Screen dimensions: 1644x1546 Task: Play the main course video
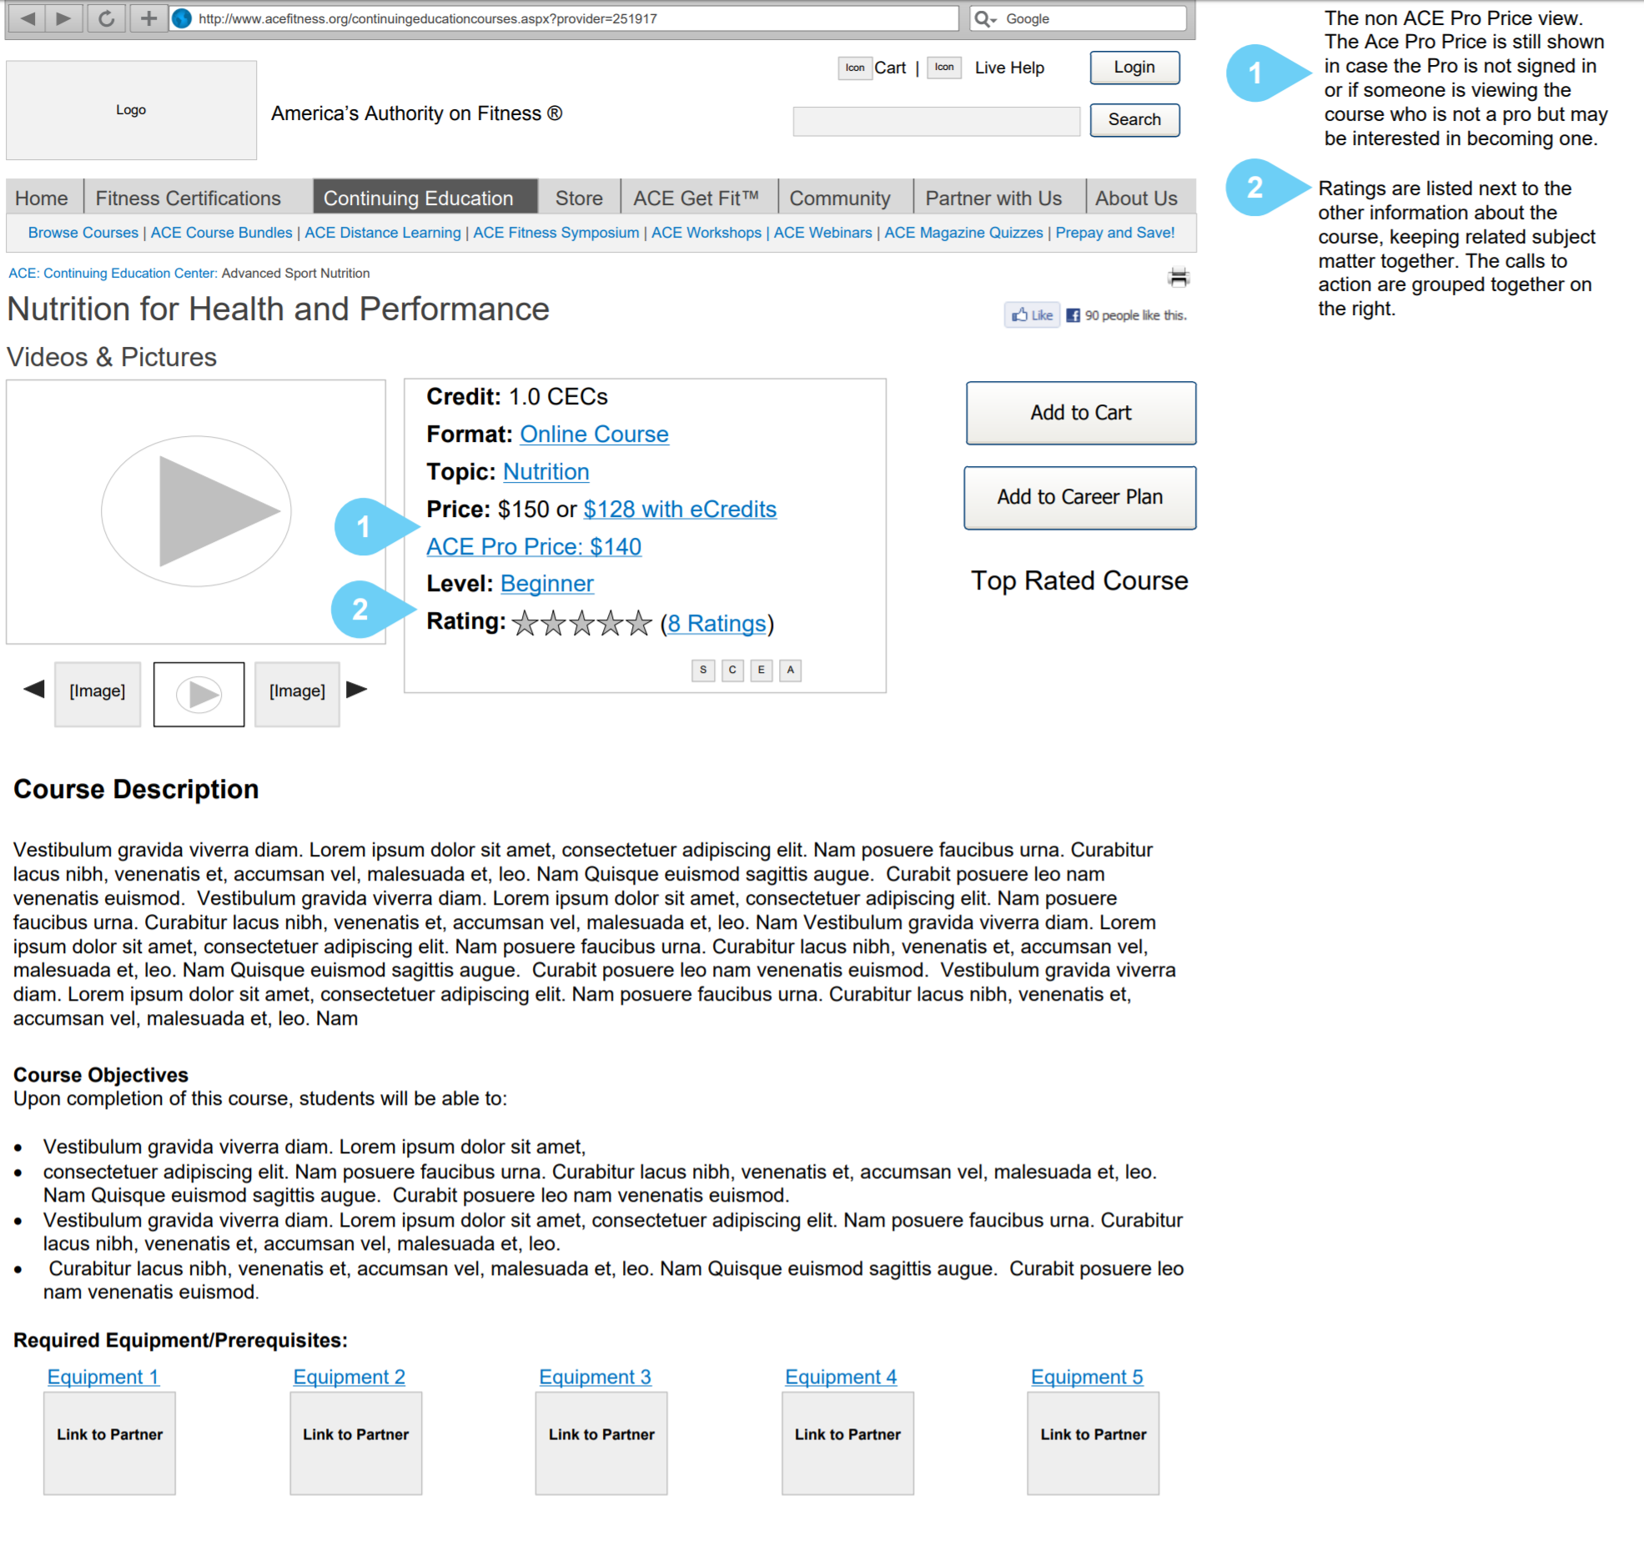tap(196, 511)
